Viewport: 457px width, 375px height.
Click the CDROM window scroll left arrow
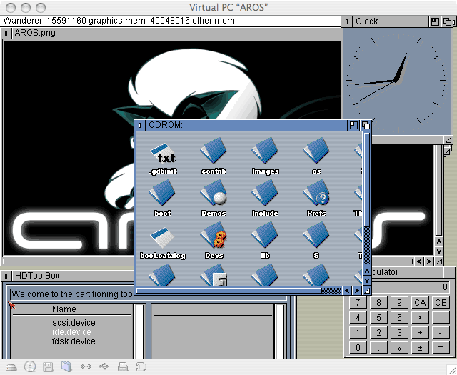347,291
